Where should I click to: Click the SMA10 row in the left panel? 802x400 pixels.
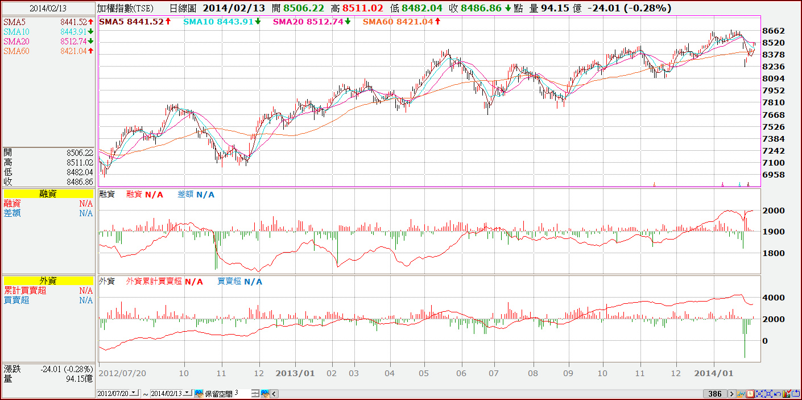48,32
